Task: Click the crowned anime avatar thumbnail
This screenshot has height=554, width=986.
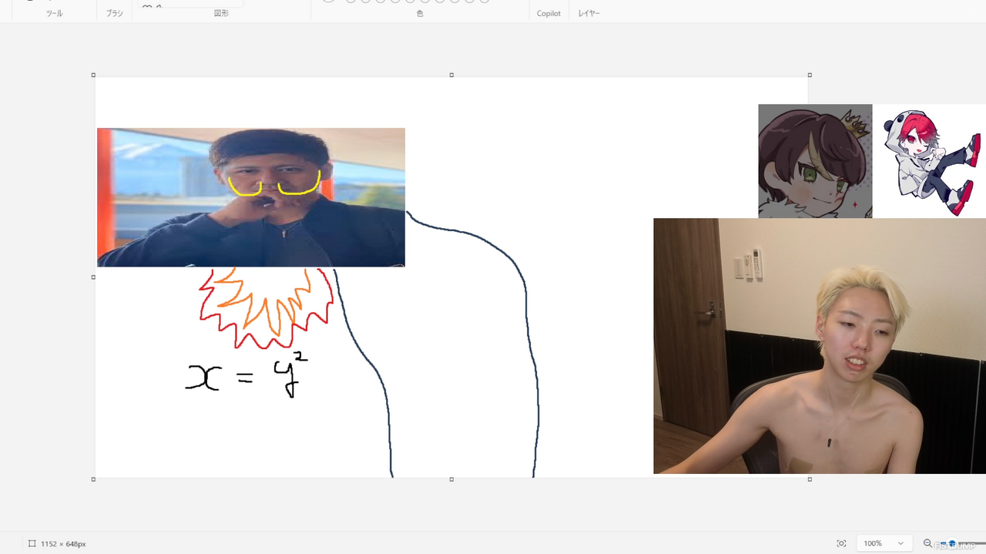Action: pos(815,161)
